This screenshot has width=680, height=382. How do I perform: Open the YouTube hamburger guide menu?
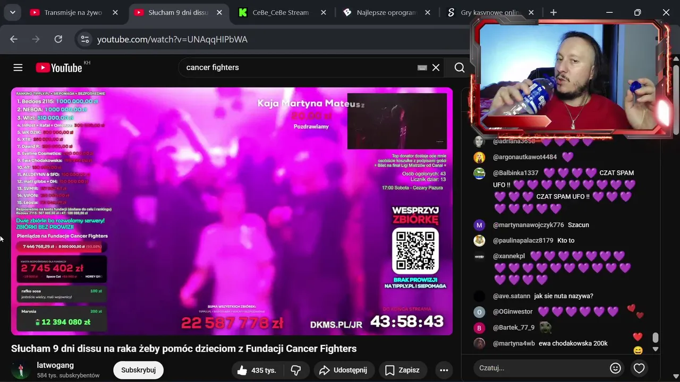(x=18, y=67)
